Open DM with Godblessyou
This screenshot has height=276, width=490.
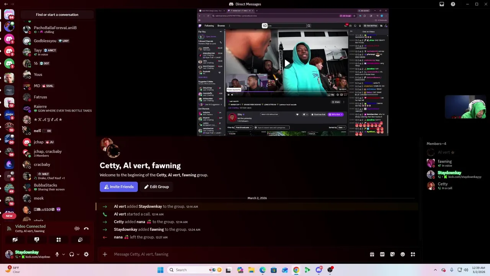click(57, 41)
